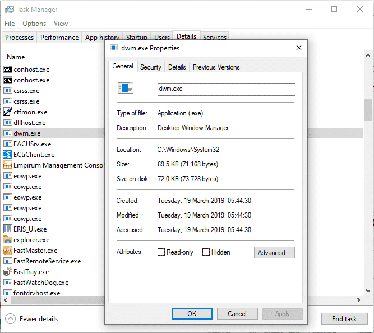Click the FastTray.exe monitor icon
Image resolution: width=374 pixels, height=333 pixels.
[8, 271]
